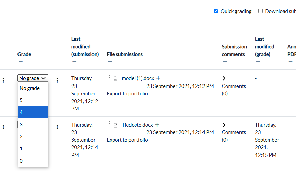Choose grade 2 in the dropdown list
The image size is (296, 171).
(x=33, y=136)
